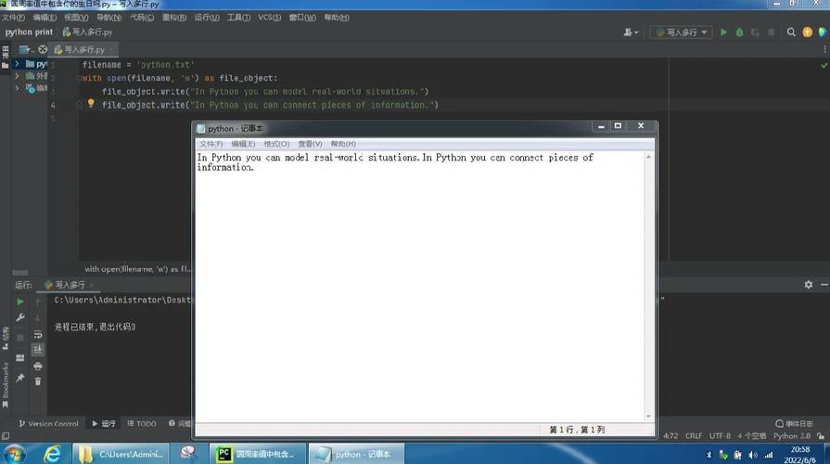This screenshot has width=830, height=464.
Task: Pin the Run tab with pin icon
Action: pyautogui.click(x=20, y=378)
